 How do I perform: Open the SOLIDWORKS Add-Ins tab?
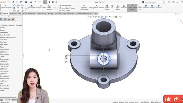coord(84,14)
